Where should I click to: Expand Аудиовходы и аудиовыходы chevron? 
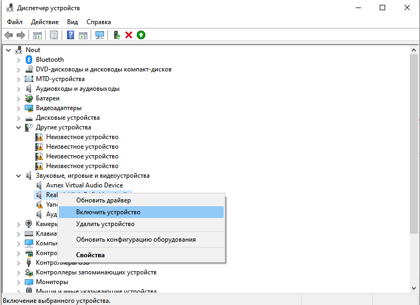tap(18, 89)
